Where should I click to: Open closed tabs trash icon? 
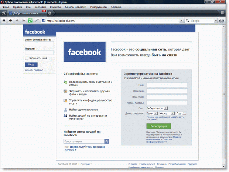pos(222,13)
